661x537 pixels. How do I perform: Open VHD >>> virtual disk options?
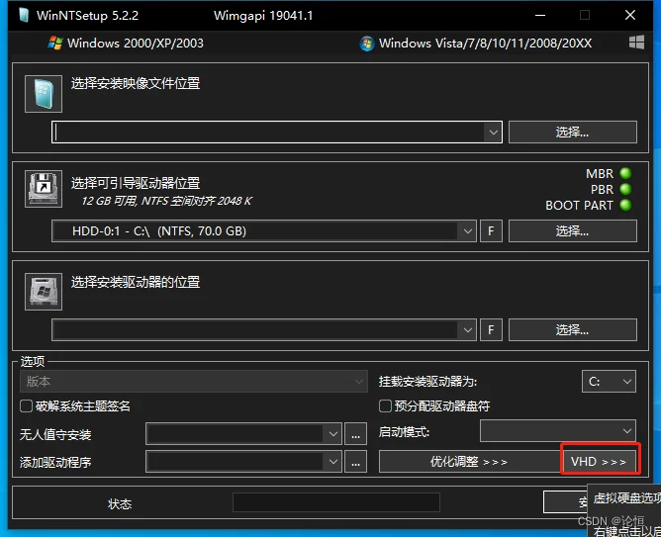click(x=600, y=462)
